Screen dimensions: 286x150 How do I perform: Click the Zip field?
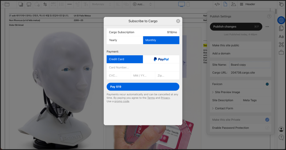pos(167,75)
